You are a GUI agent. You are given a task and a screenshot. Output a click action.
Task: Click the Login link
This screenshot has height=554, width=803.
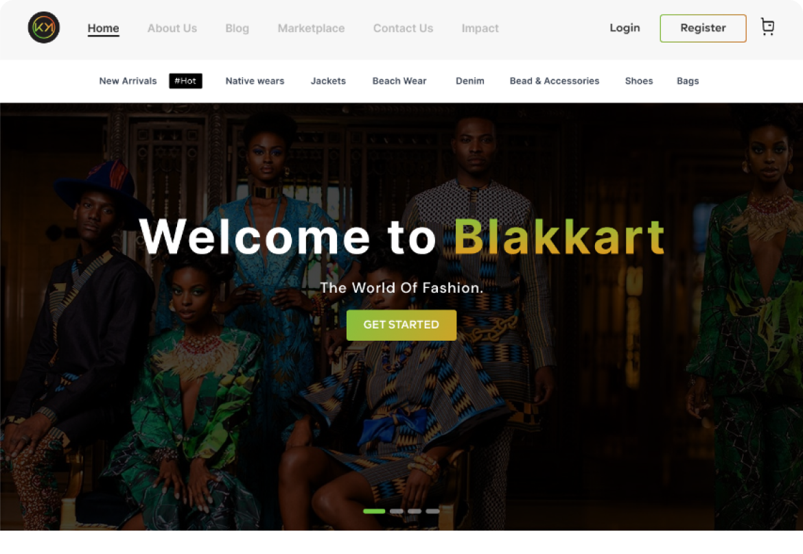click(x=625, y=27)
